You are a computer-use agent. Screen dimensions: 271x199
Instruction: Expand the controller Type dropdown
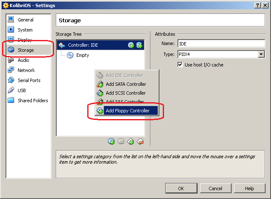[x=261, y=54]
